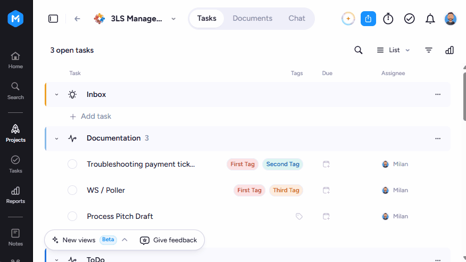Click the vertical scrollbar
This screenshot has width=466, height=262.
pyautogui.click(x=464, y=95)
